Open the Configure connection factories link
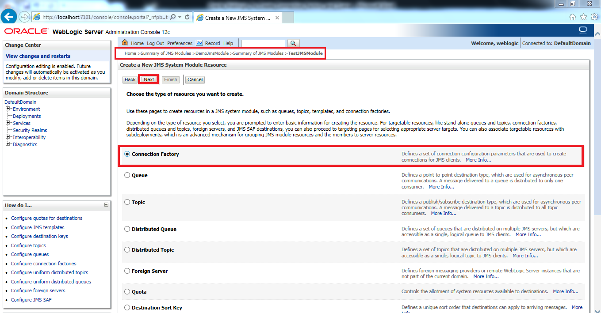Screen dimensions: 601x313 click(43, 264)
